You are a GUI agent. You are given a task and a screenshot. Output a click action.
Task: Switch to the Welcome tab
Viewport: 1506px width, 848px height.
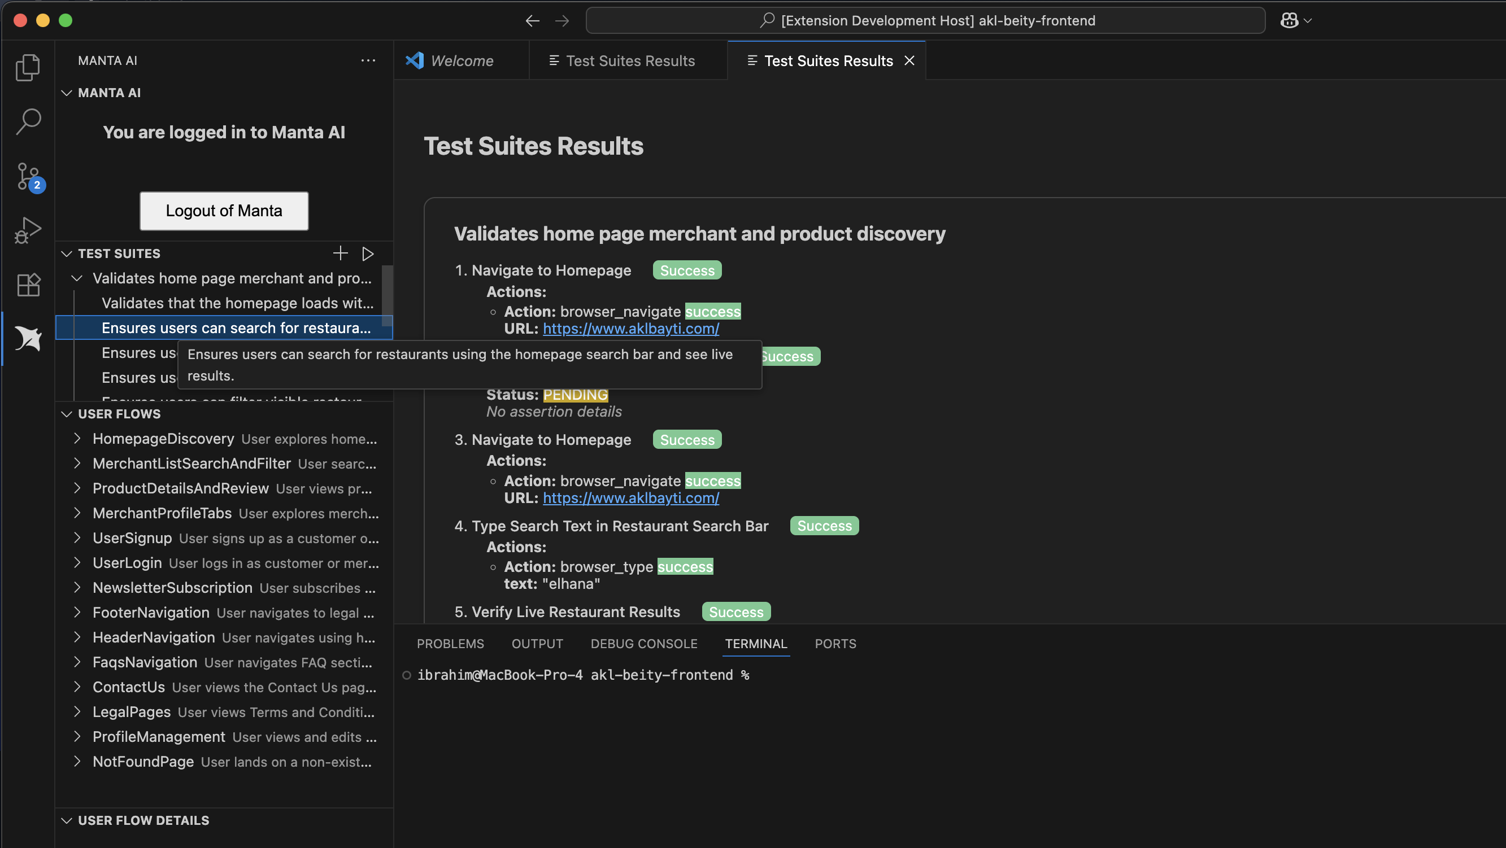462,61
